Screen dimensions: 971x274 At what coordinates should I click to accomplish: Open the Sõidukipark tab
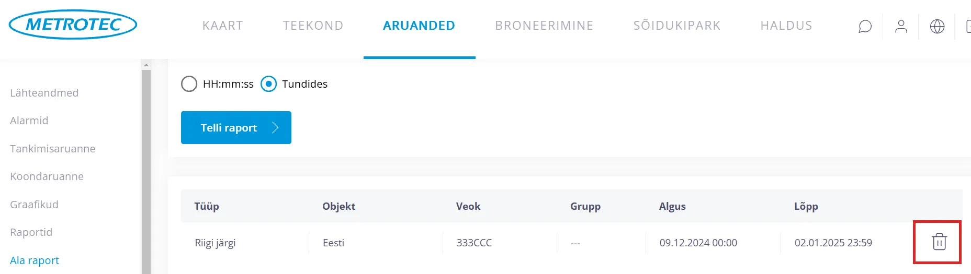pyautogui.click(x=677, y=26)
